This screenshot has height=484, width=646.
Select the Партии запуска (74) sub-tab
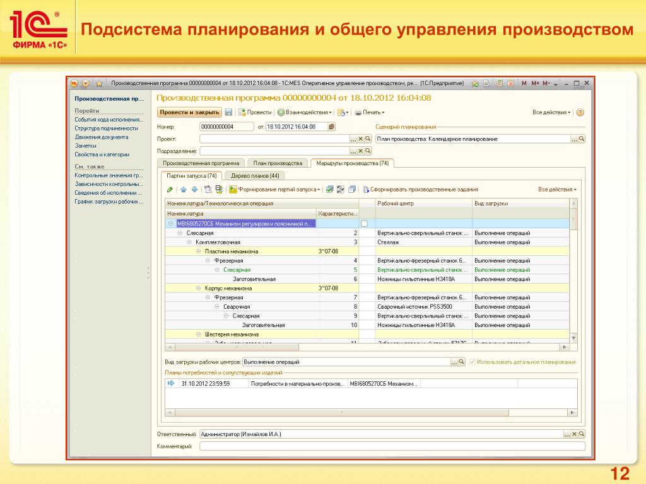pyautogui.click(x=192, y=176)
